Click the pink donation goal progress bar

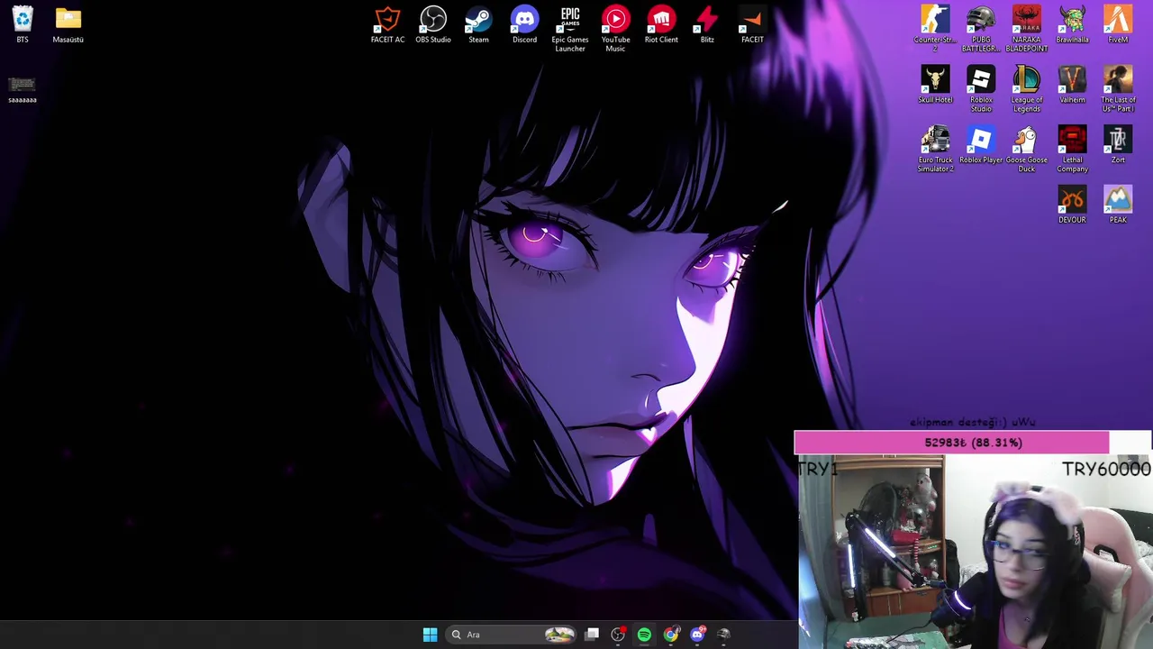click(x=973, y=443)
